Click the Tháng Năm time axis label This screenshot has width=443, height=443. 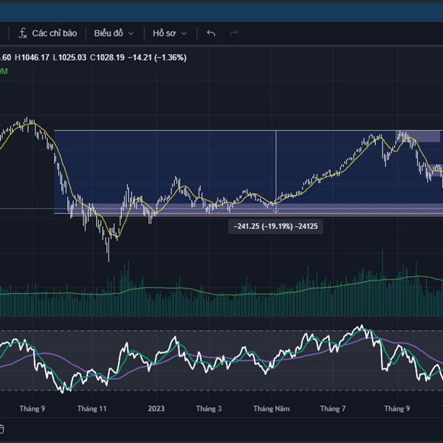click(x=272, y=408)
